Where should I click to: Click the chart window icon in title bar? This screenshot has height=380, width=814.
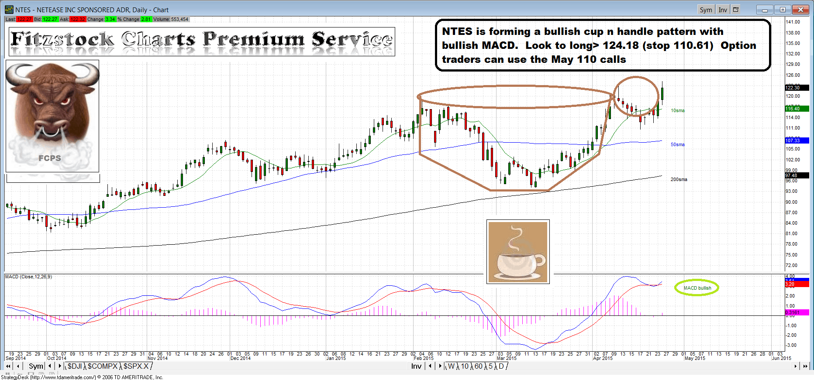(9, 10)
